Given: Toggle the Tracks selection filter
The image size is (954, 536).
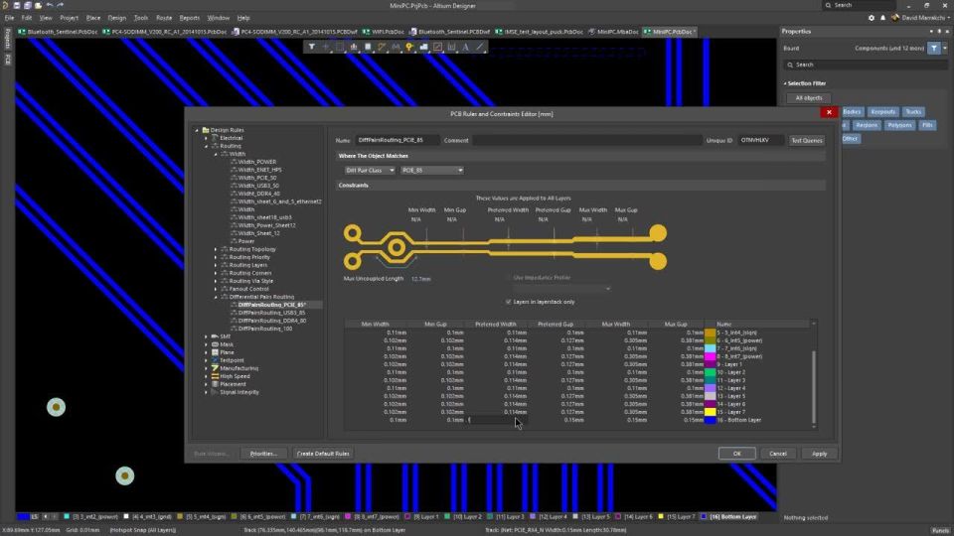Looking at the screenshot, I should (913, 112).
